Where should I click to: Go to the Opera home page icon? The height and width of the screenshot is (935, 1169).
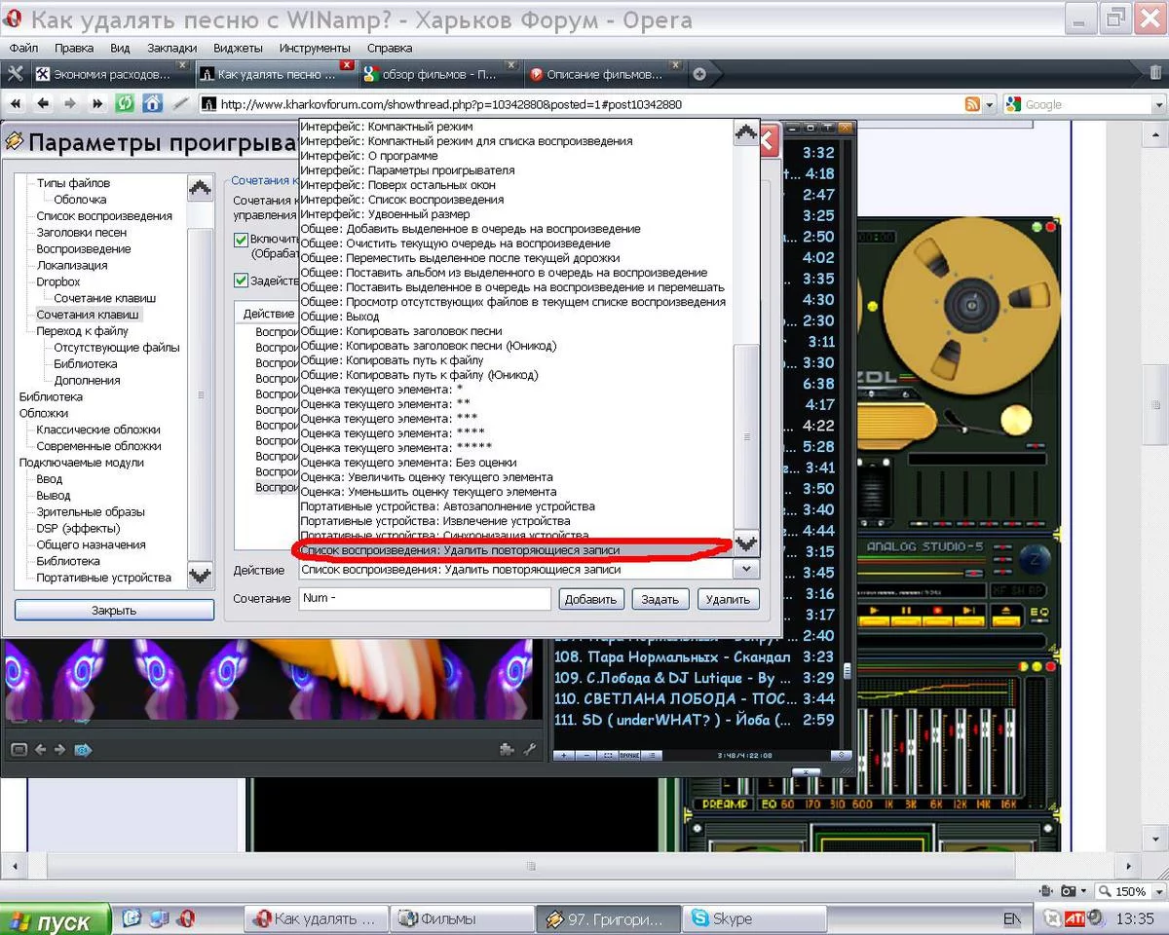[x=152, y=103]
